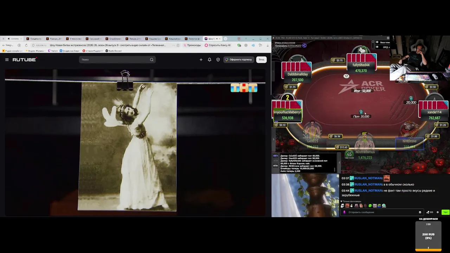Viewport: 450px width, 253px height.
Task: Click the Итог: 50,000 total pot label
Action: (362, 91)
